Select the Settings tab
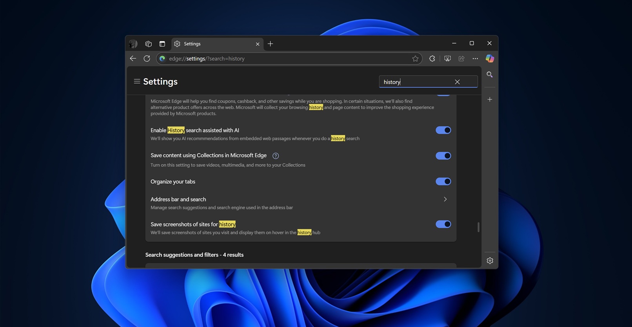632x327 pixels. [x=217, y=44]
